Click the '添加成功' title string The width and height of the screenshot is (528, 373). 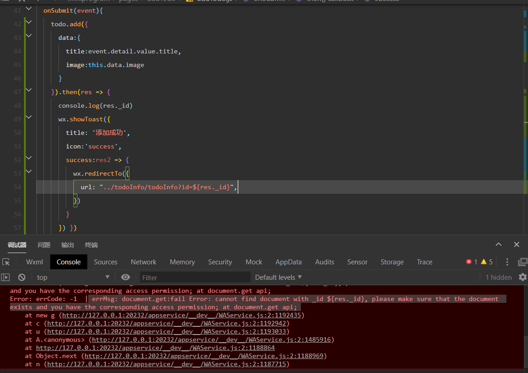[x=109, y=133]
